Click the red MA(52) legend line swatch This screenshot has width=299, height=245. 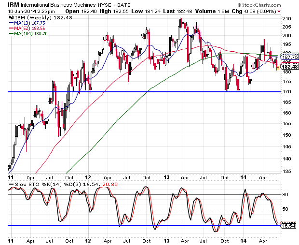11,29
